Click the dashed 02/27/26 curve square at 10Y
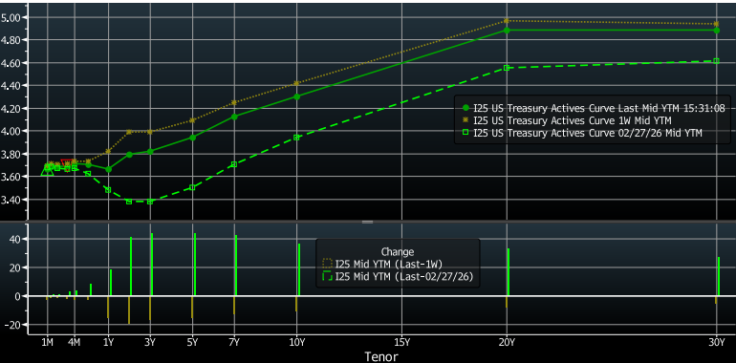736x363 pixels. [296, 138]
